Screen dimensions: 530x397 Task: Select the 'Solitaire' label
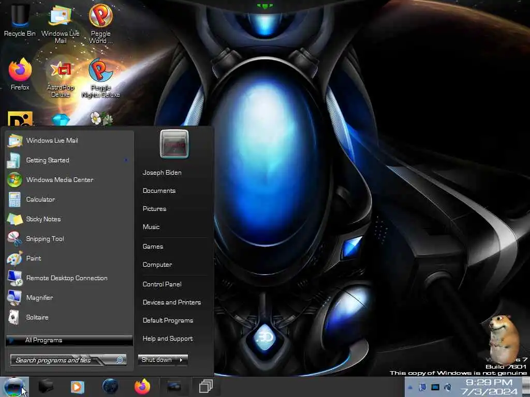(37, 318)
